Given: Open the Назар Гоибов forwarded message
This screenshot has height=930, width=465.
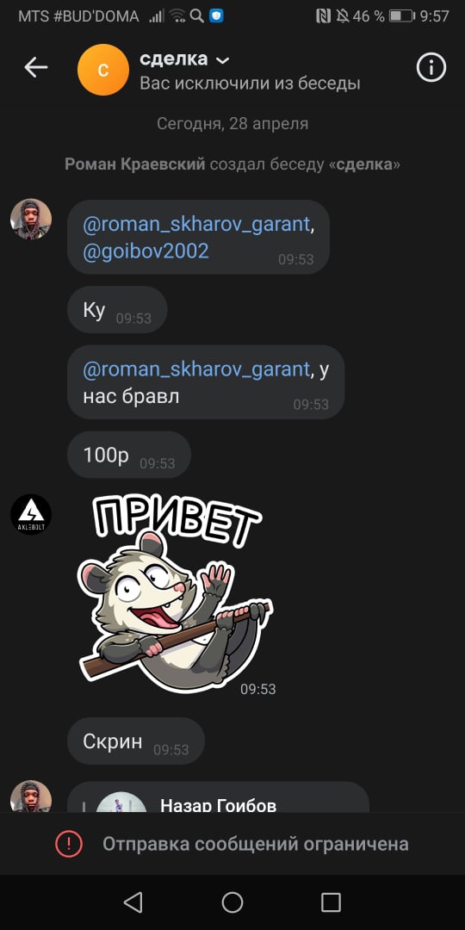Looking at the screenshot, I should click(x=218, y=797).
